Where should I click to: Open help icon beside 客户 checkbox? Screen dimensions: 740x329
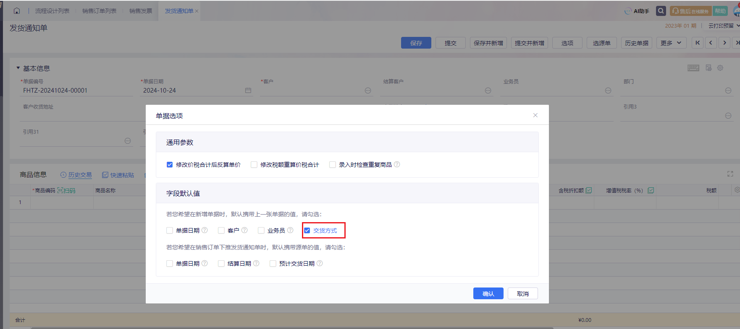point(244,230)
